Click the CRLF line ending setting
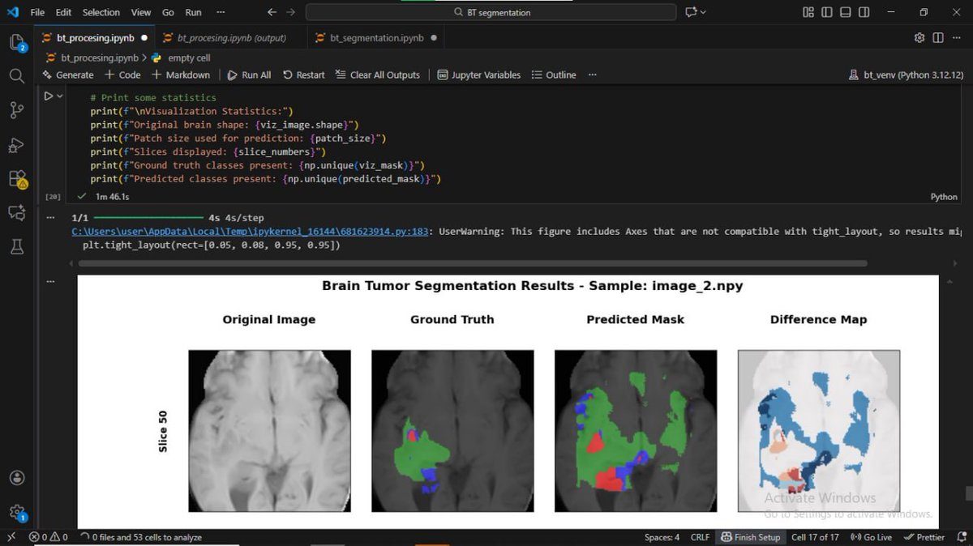Image resolution: width=973 pixels, height=546 pixels. click(700, 537)
